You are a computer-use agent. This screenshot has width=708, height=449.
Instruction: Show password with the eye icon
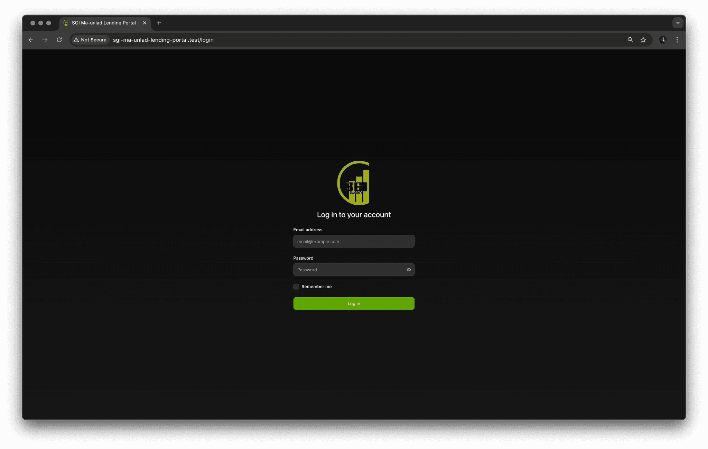[x=409, y=270]
